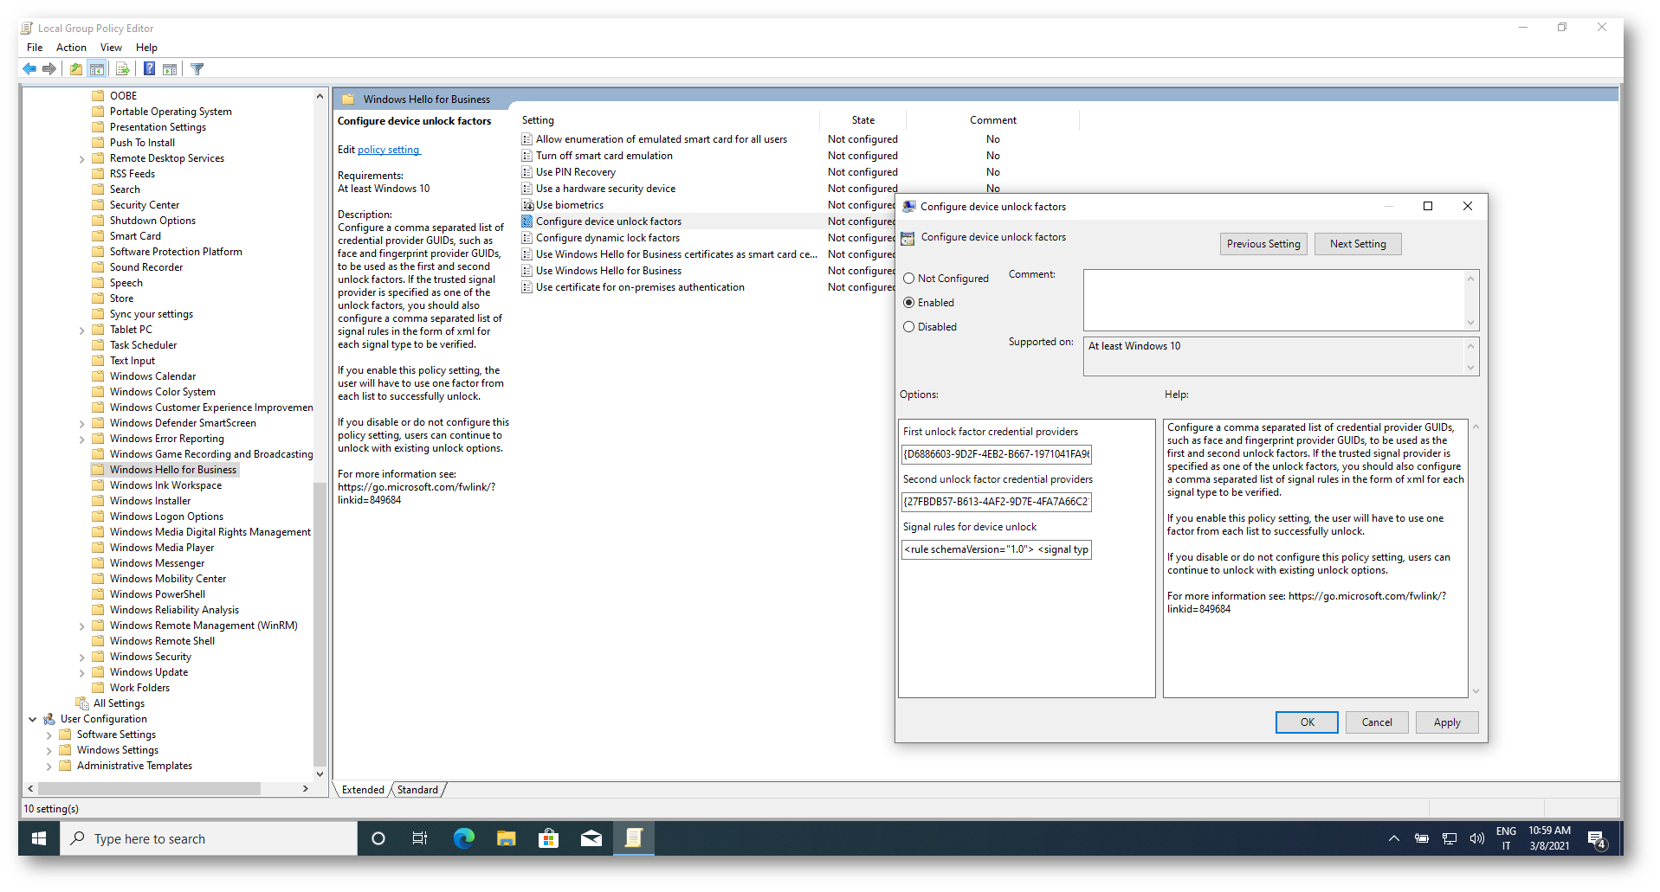Expand Software Settings under User Configuration
The height and width of the screenshot is (892, 1660).
tap(49, 735)
